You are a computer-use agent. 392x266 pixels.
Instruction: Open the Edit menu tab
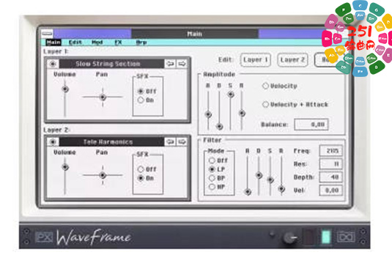point(75,43)
